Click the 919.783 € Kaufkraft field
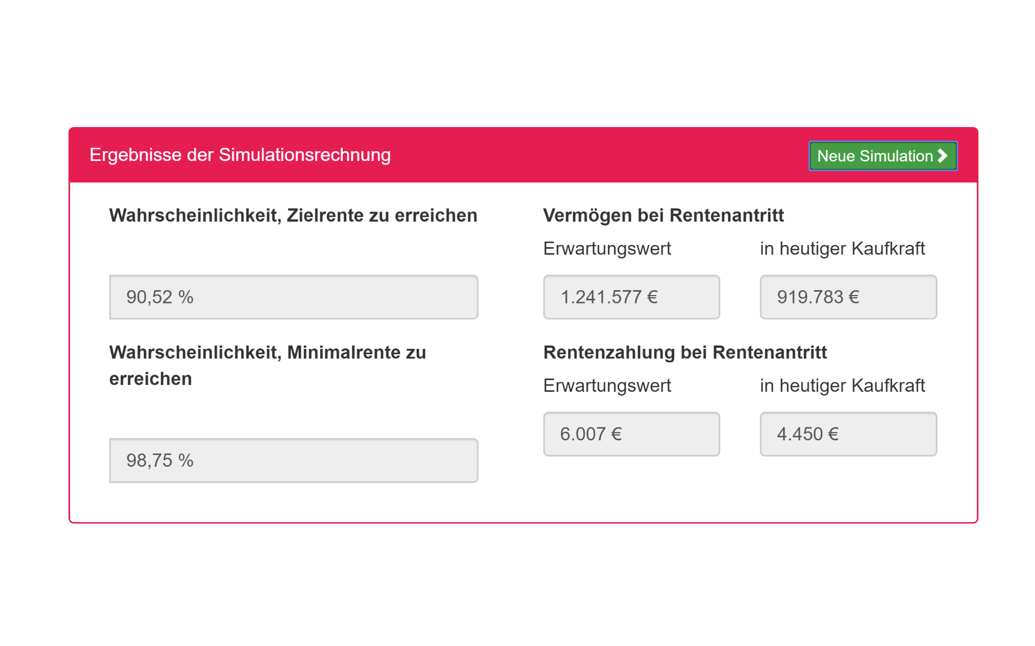The image size is (1035, 646). [x=848, y=297]
